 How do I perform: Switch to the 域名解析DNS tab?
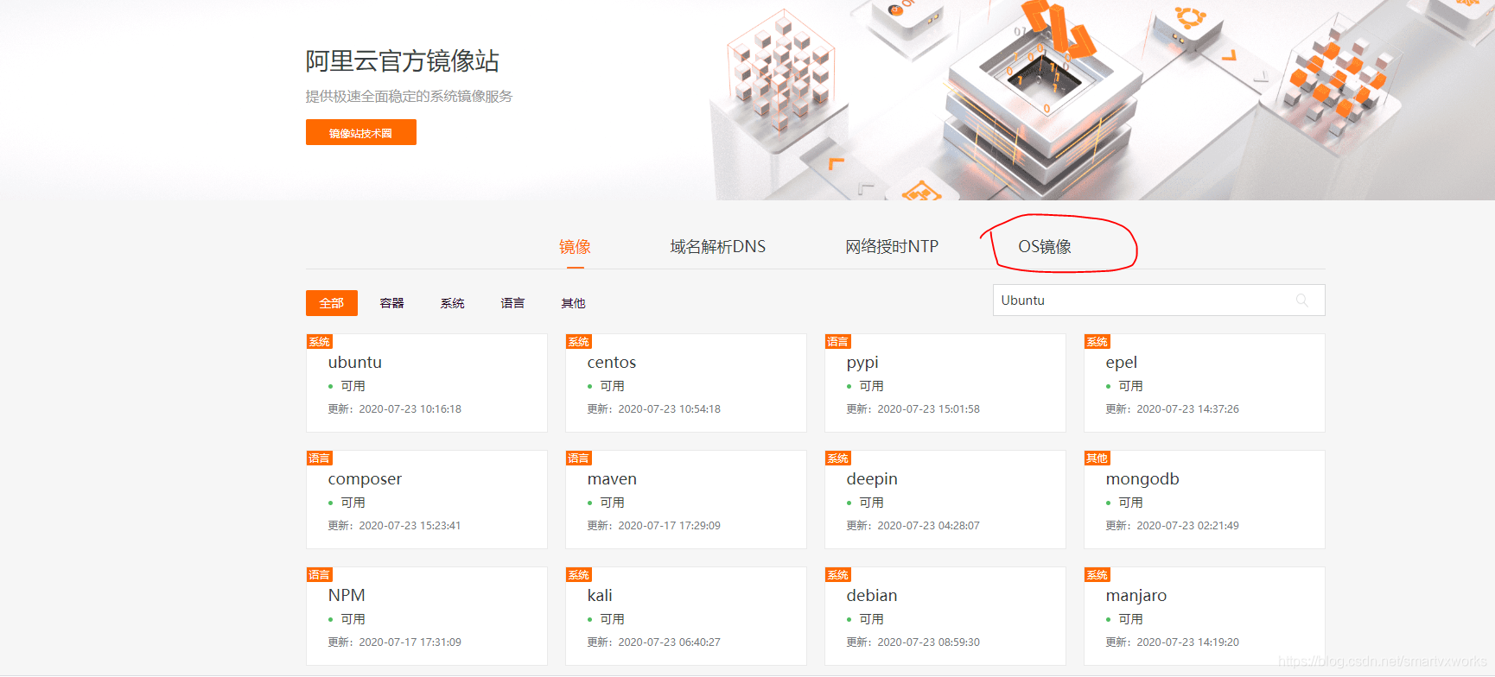tap(718, 247)
